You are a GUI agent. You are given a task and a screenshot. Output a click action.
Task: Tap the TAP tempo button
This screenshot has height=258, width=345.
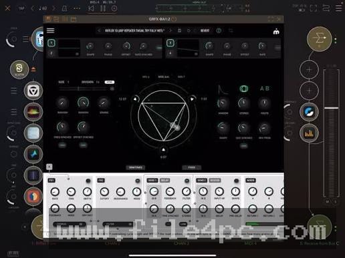point(21,9)
